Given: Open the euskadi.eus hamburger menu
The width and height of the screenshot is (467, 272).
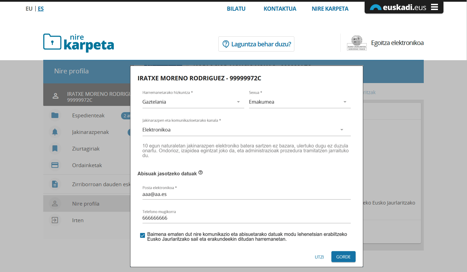Looking at the screenshot, I should point(434,7).
